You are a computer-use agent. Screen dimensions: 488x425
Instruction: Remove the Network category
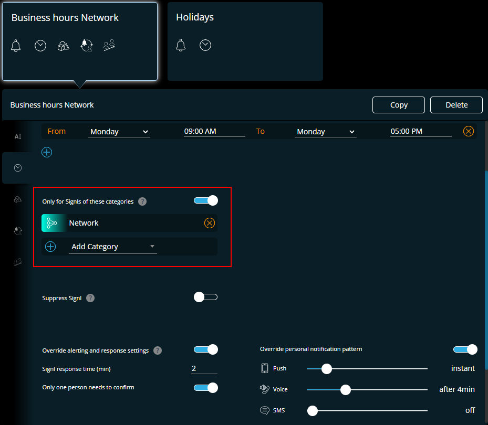point(210,223)
